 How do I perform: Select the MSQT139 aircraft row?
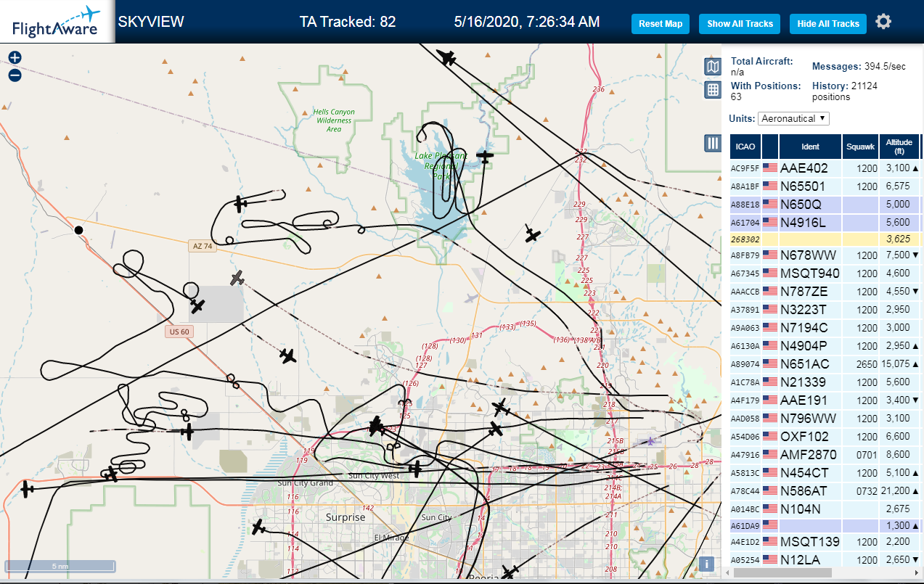click(825, 542)
